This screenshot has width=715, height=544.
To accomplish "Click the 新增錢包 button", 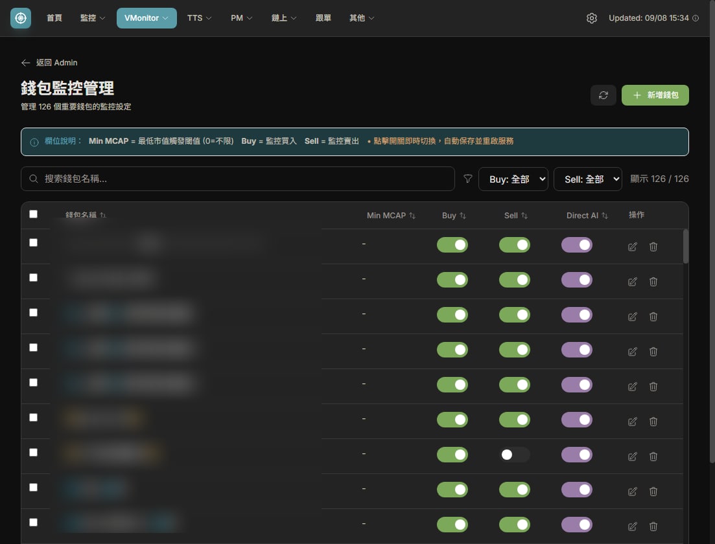I will (655, 95).
